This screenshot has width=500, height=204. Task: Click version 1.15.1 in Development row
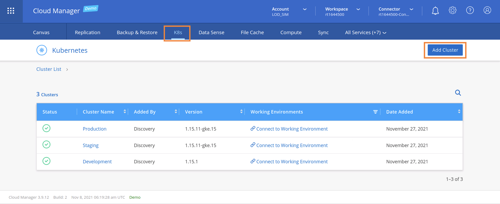tap(191, 162)
